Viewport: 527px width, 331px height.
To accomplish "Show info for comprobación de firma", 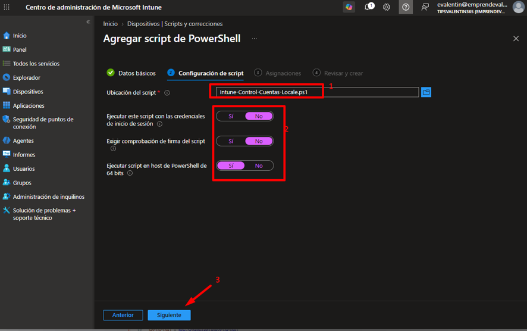I will click(113, 149).
